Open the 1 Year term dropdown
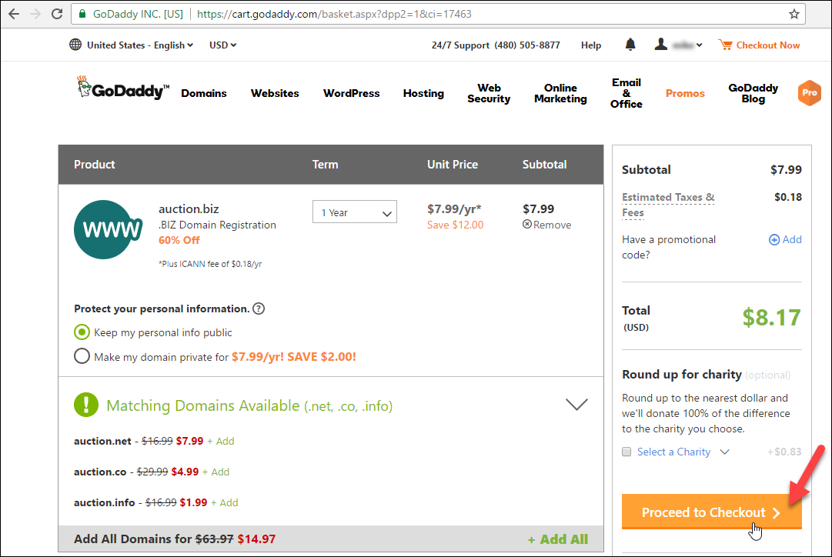This screenshot has width=832, height=557. coord(355,212)
